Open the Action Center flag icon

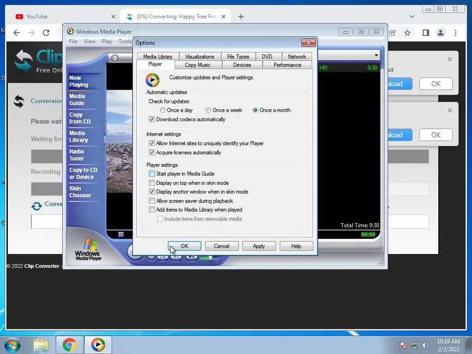[x=403, y=345]
